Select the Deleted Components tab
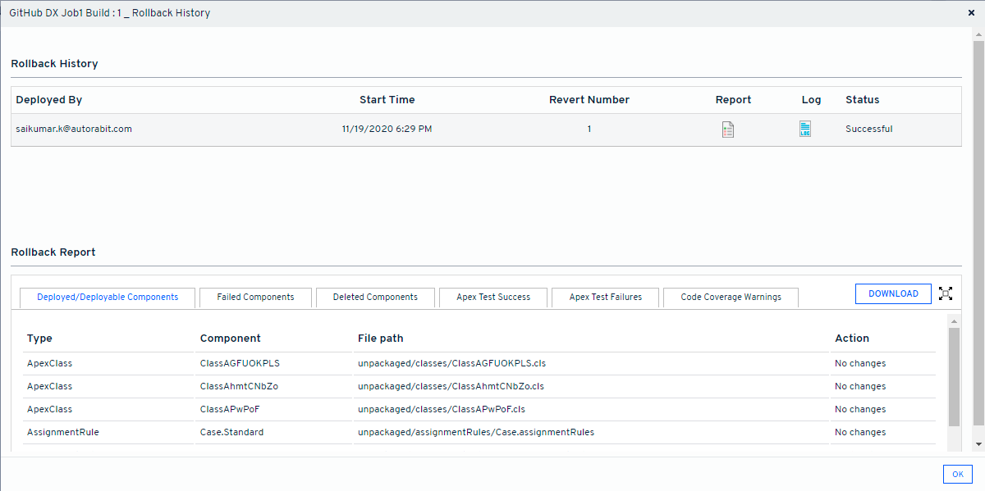The width and height of the screenshot is (985, 491). tap(375, 298)
